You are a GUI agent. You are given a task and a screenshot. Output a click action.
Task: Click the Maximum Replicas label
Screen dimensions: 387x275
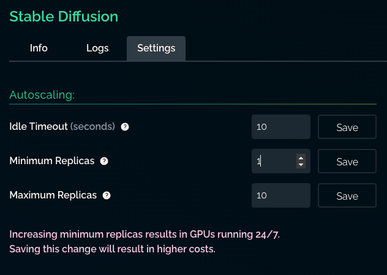[53, 195]
